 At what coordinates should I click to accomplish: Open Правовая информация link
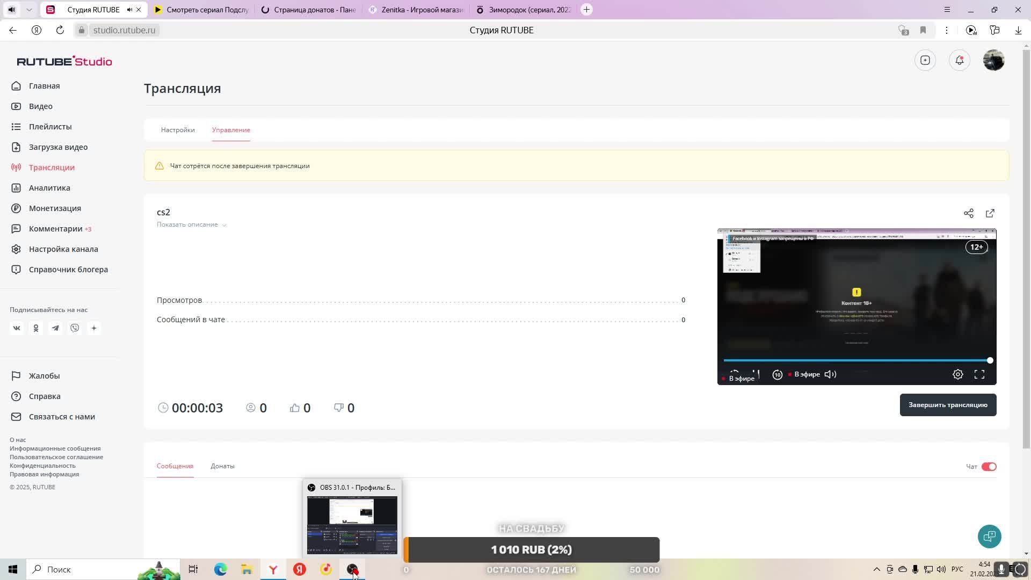click(44, 474)
